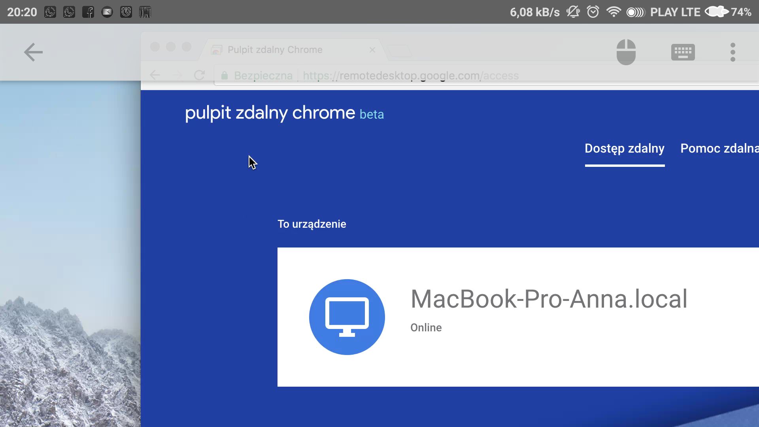Tap the Wi-Fi status icon

click(x=613, y=12)
